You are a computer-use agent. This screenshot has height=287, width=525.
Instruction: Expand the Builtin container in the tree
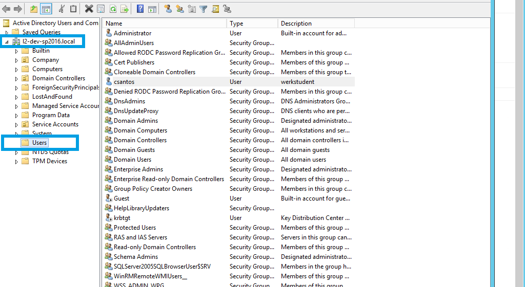(17, 51)
